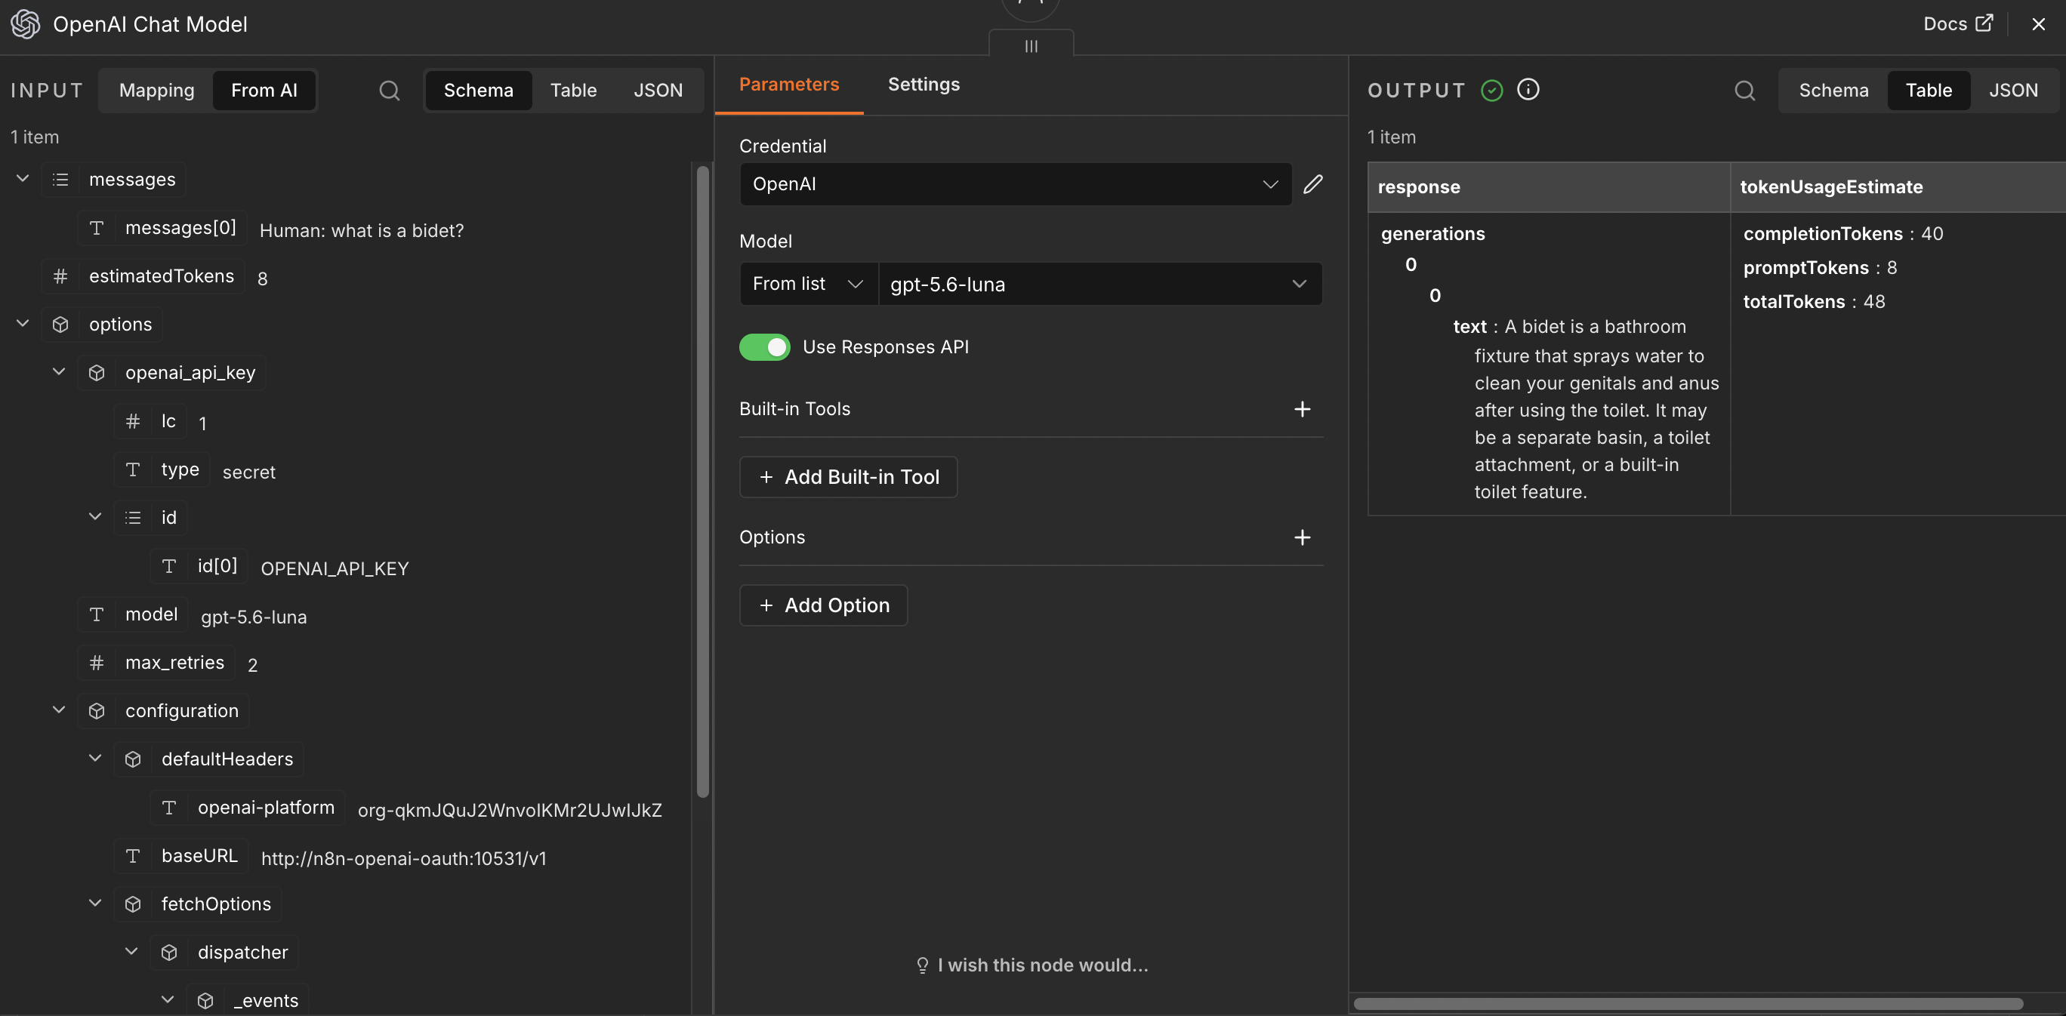Click the cube icon of defaultHeaders
Image resolution: width=2066 pixels, height=1016 pixels.
132,759
